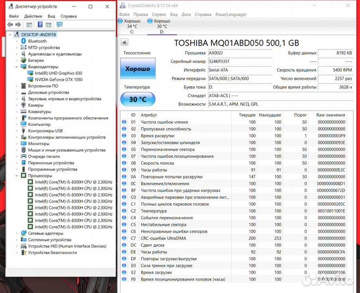Select the Bluetooth device category icon
This screenshot has height=293, width=360.
click(x=23, y=41)
